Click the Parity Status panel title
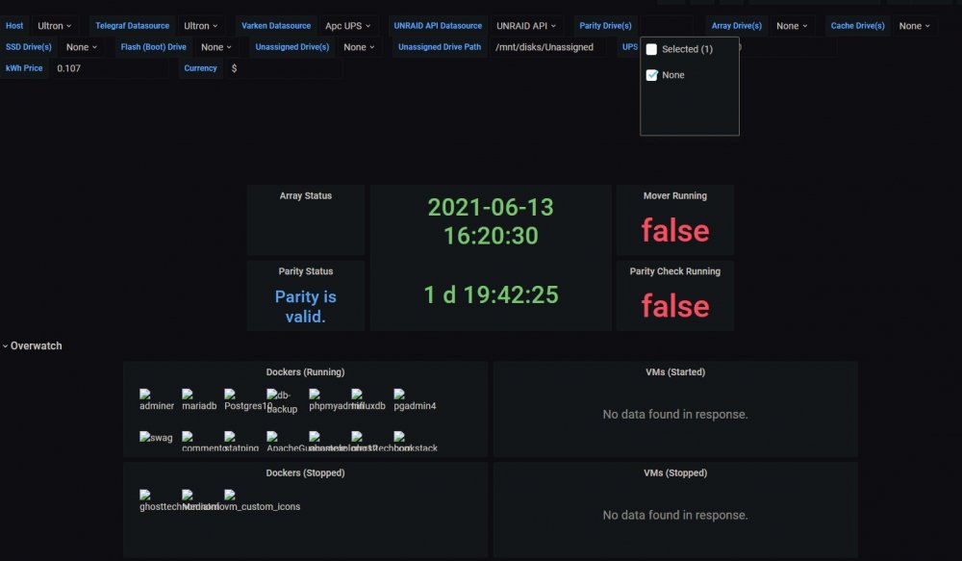The height and width of the screenshot is (561, 962). [306, 271]
